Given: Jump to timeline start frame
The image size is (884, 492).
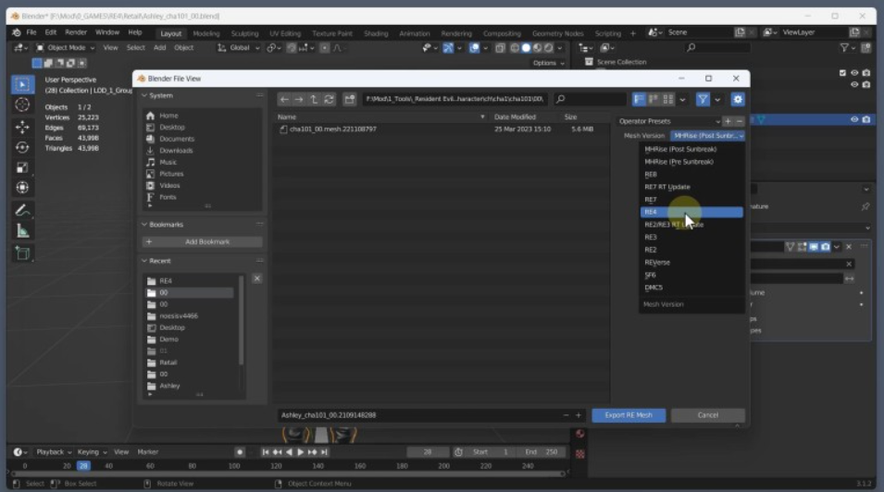Looking at the screenshot, I should coord(266,452).
